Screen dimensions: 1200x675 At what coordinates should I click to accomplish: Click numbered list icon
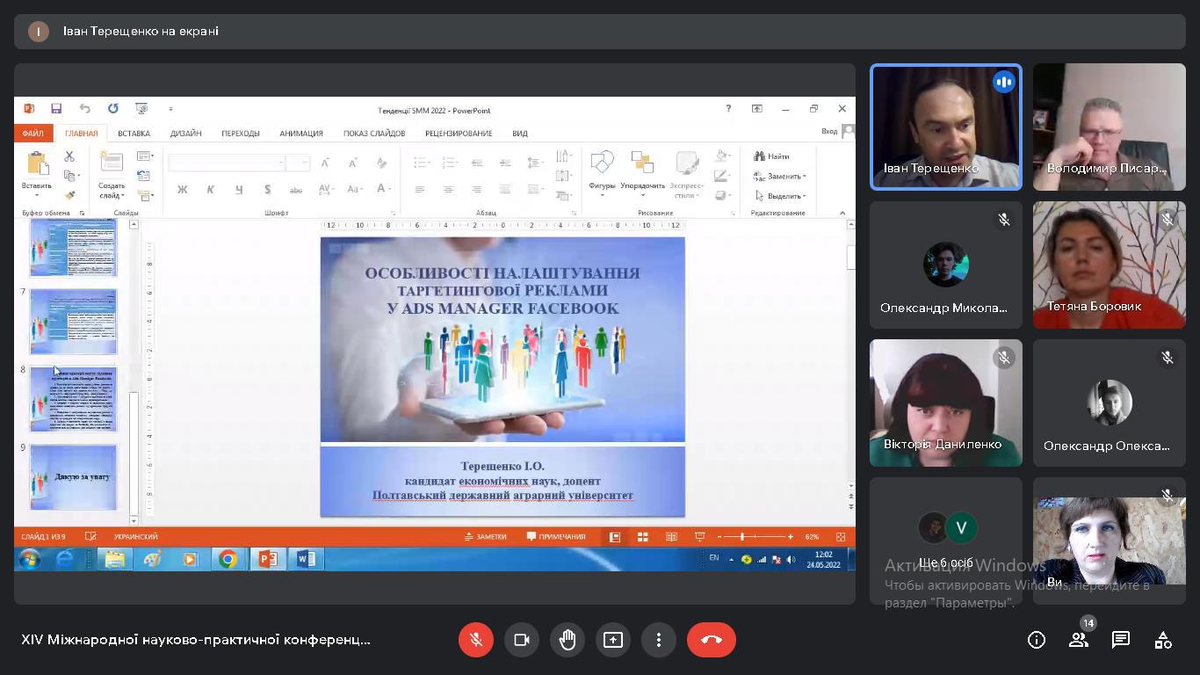tap(450, 163)
